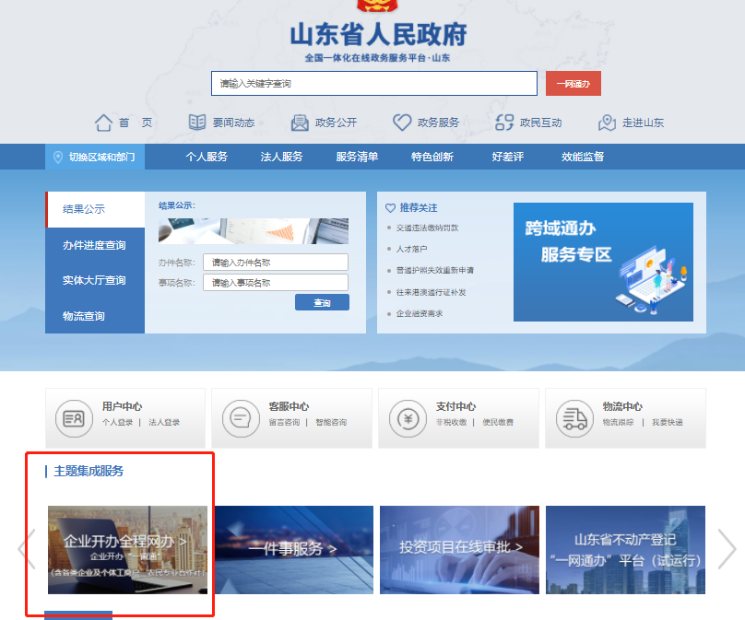Click the 政务公开 printer icon

(x=300, y=123)
